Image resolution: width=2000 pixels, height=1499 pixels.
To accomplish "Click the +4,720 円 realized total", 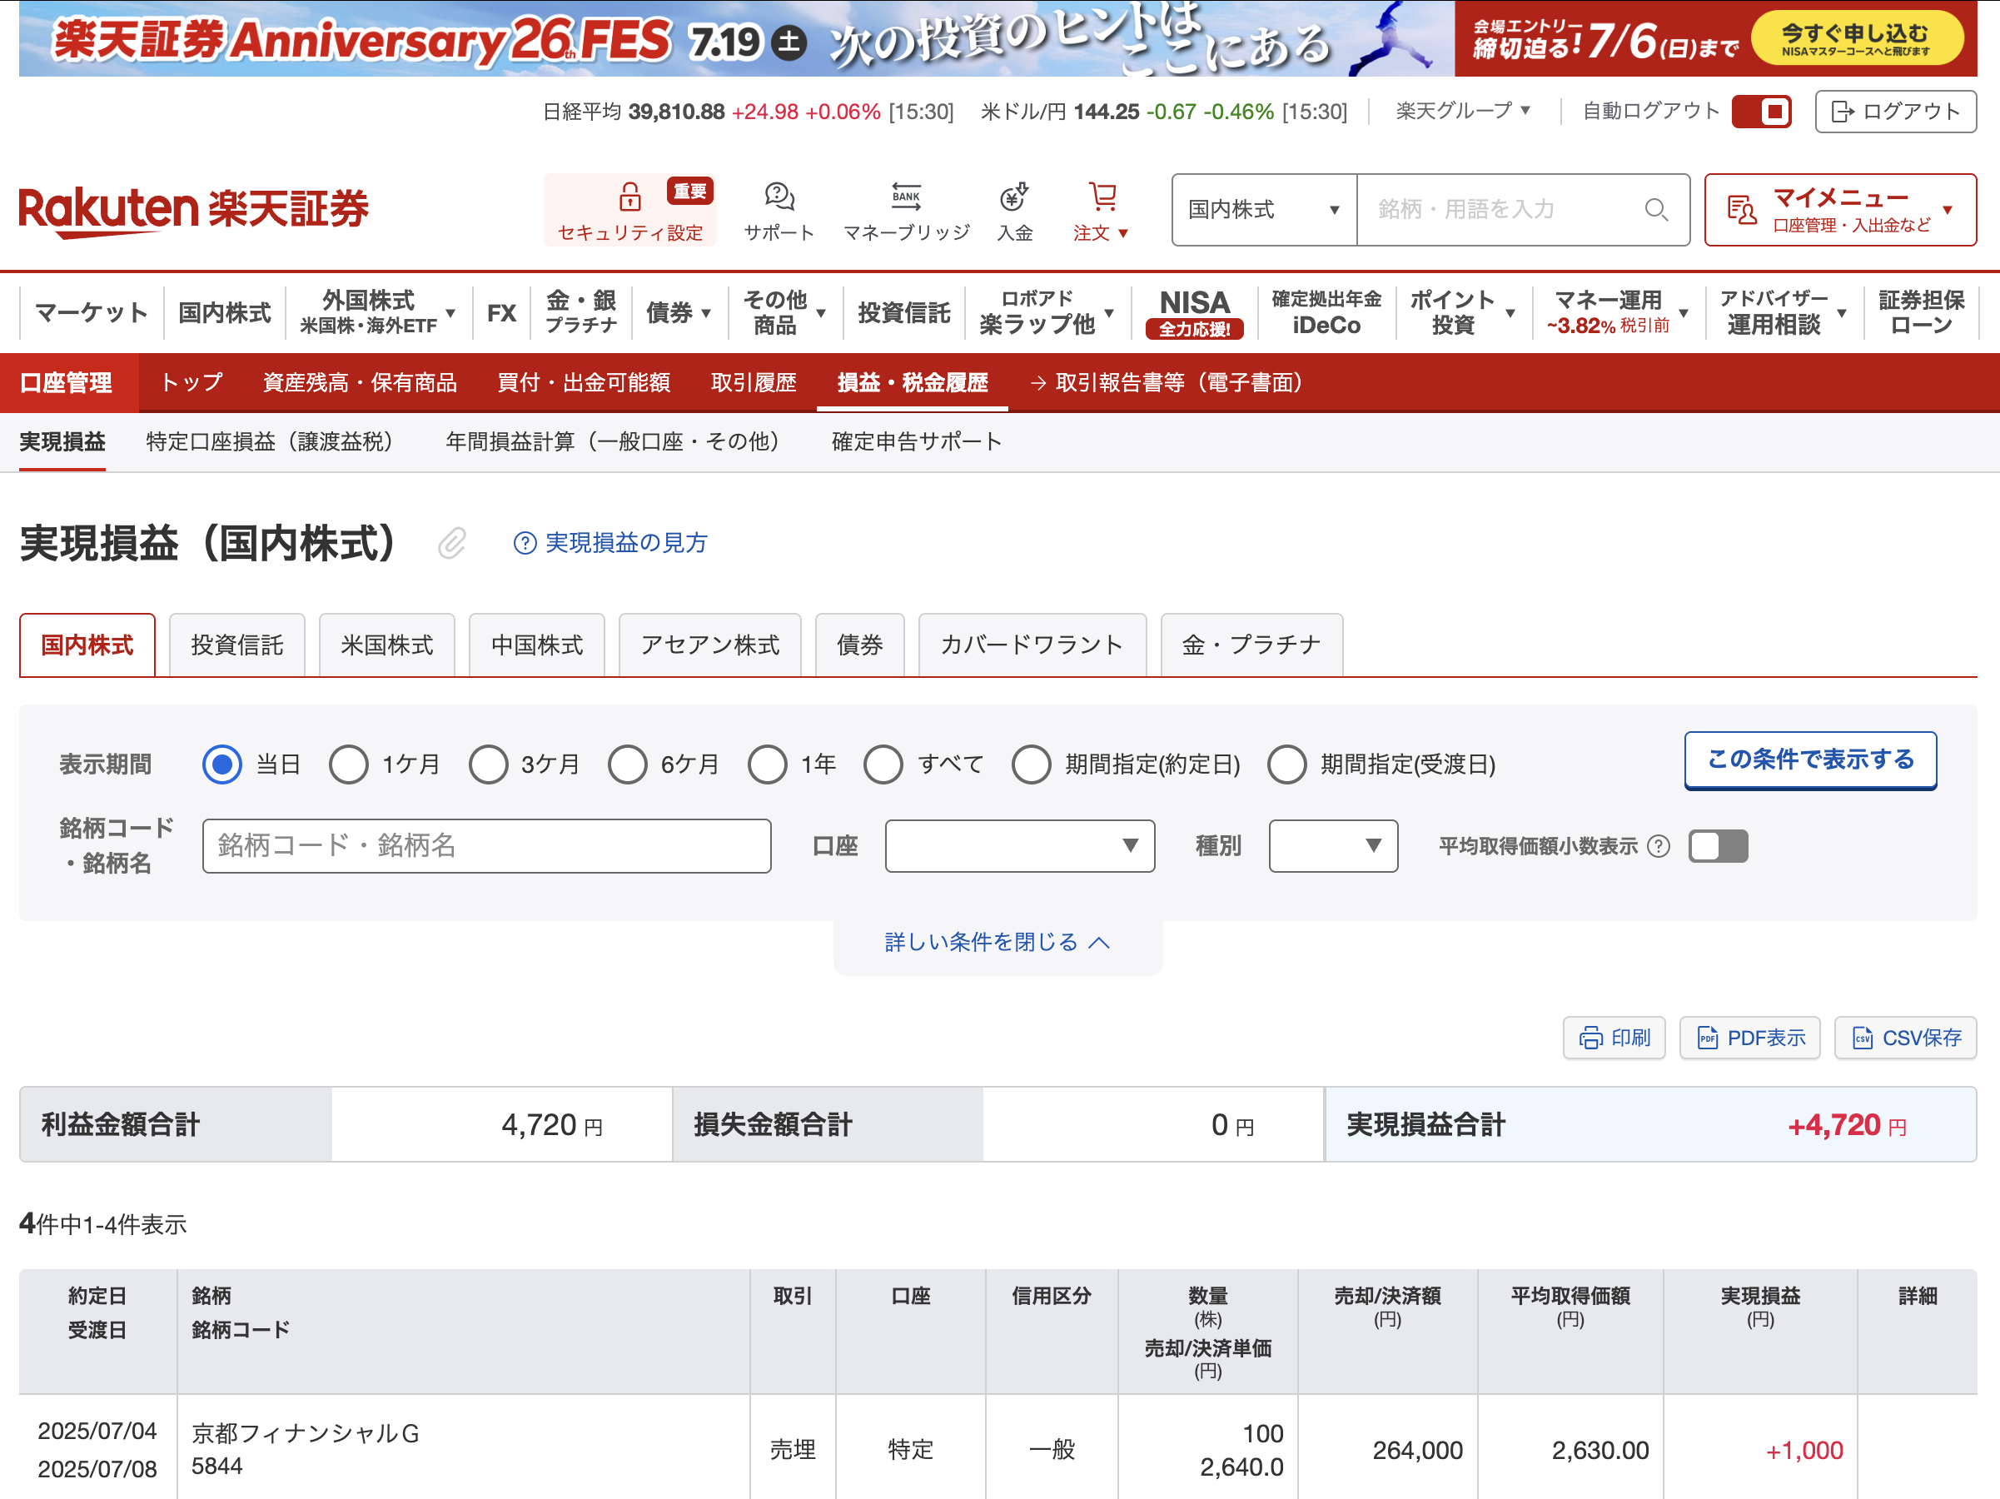I will [x=1847, y=1125].
